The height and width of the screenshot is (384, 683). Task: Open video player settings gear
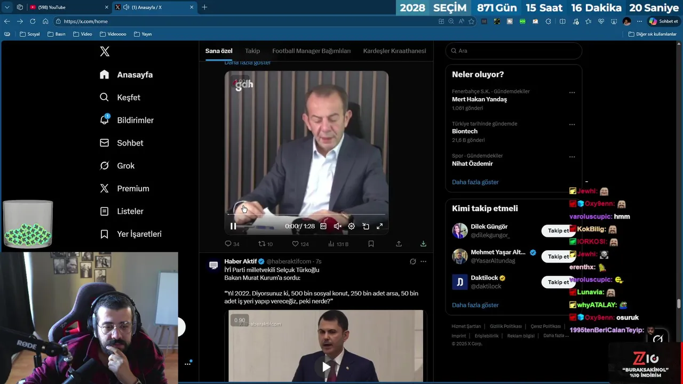click(351, 226)
